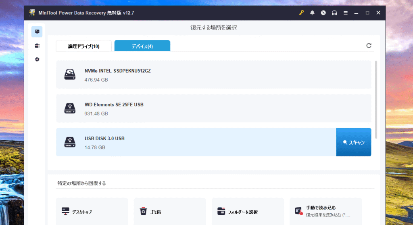The image size is (413, 225).
Task: Select the USB DISK 3.0 USB device
Action: 196,143
